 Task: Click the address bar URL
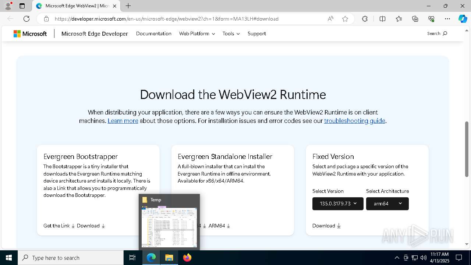coord(166,19)
